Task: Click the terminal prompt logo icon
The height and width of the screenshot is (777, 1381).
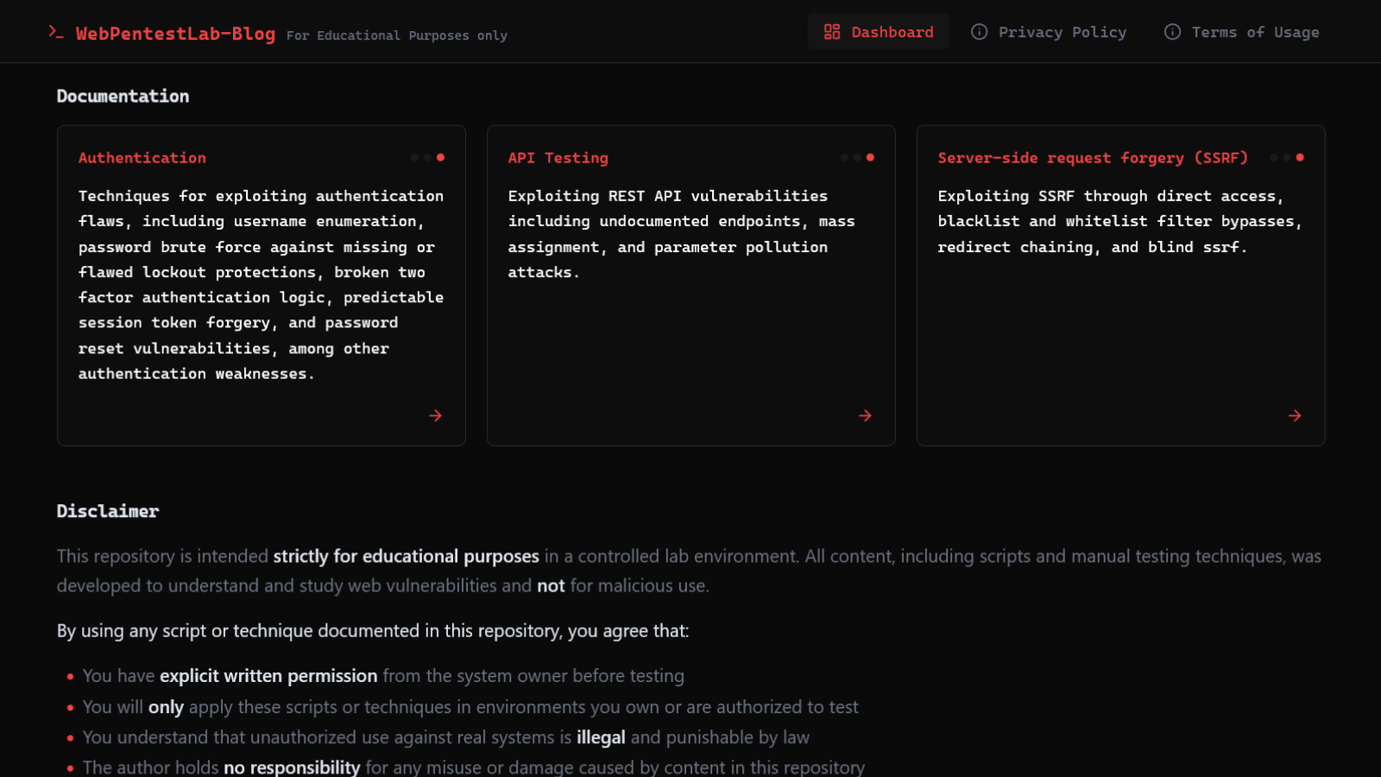Action: 56,32
